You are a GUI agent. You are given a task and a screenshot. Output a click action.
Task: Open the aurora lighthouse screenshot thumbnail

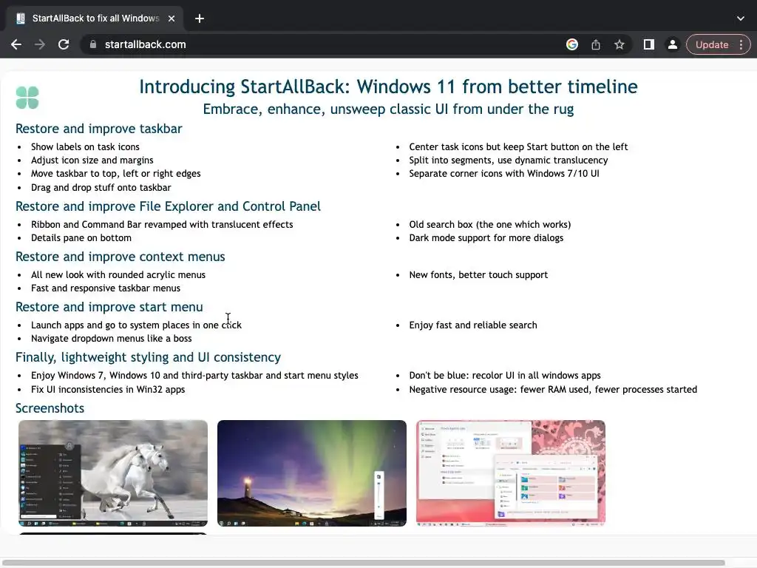tap(312, 473)
